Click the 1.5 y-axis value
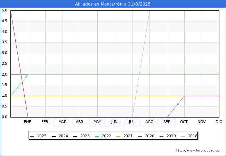Screen dimensions: 226x156 pyautogui.click(x=5, y=85)
